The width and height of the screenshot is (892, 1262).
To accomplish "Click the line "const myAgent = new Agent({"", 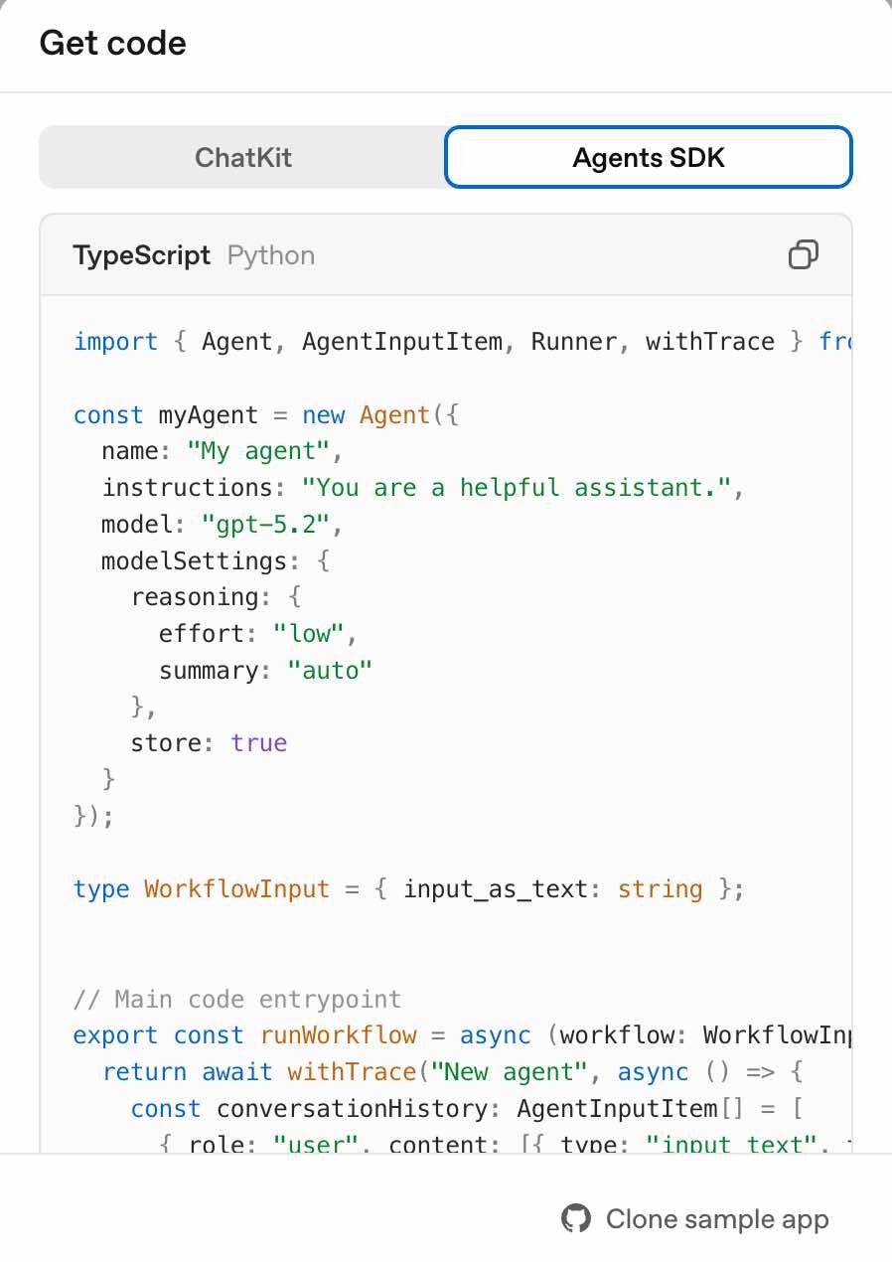I will pyautogui.click(x=266, y=414).
